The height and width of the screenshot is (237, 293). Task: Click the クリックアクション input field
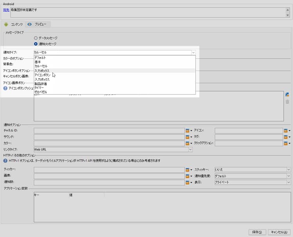point(249,143)
